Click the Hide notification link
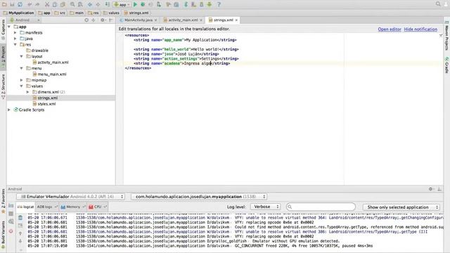 click(420, 30)
